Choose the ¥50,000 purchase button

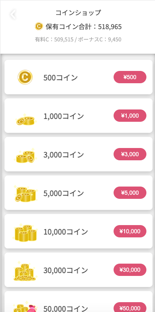pyautogui.click(x=130, y=307)
